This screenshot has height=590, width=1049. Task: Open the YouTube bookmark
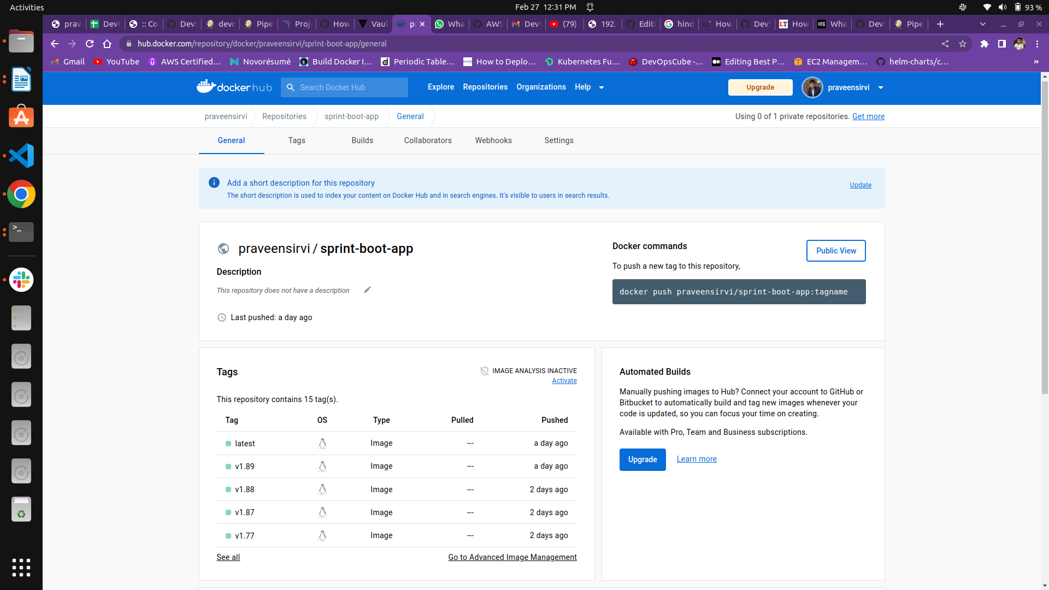click(116, 62)
